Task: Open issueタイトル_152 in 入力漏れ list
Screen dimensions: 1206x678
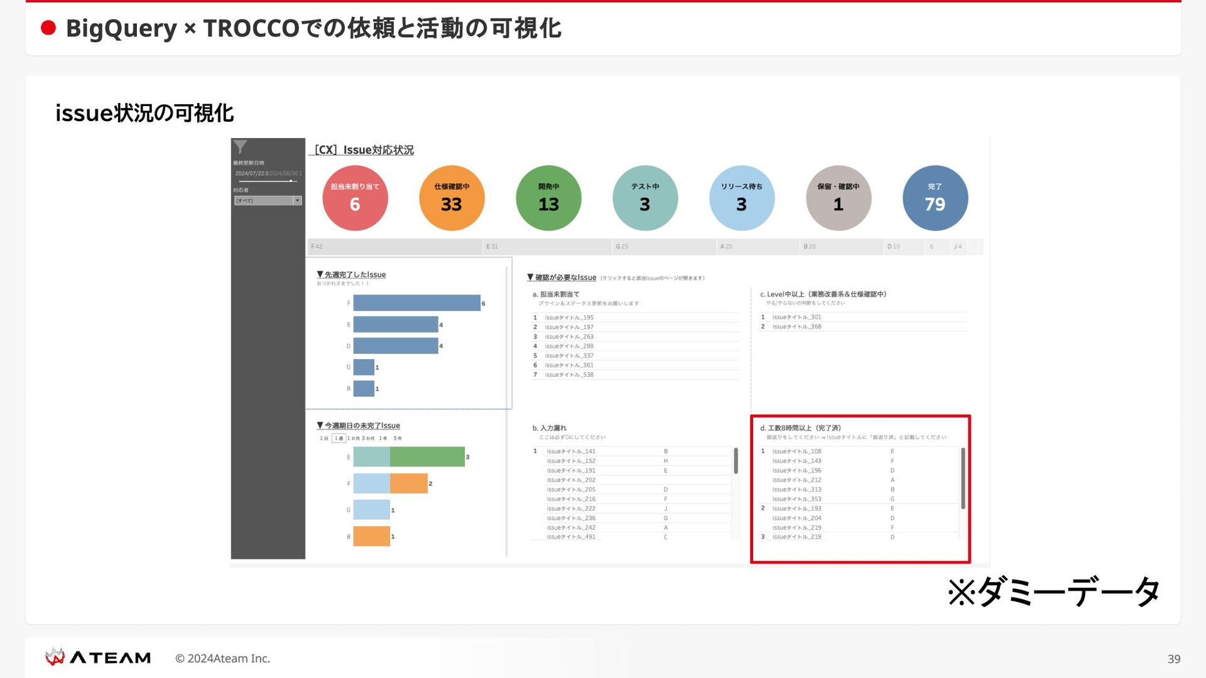Action: click(571, 461)
